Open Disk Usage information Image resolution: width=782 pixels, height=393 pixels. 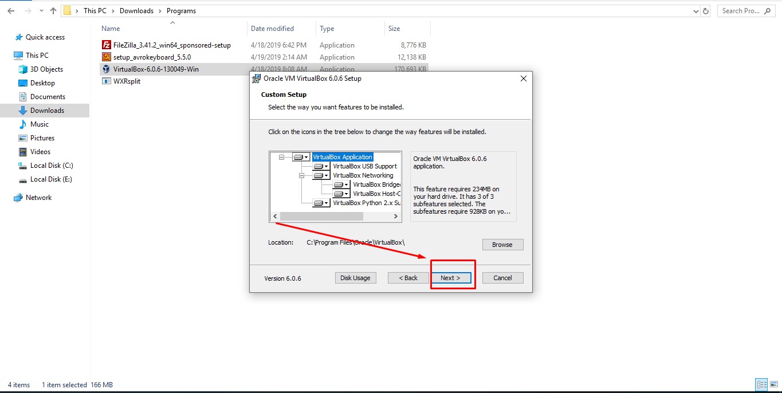tap(355, 278)
